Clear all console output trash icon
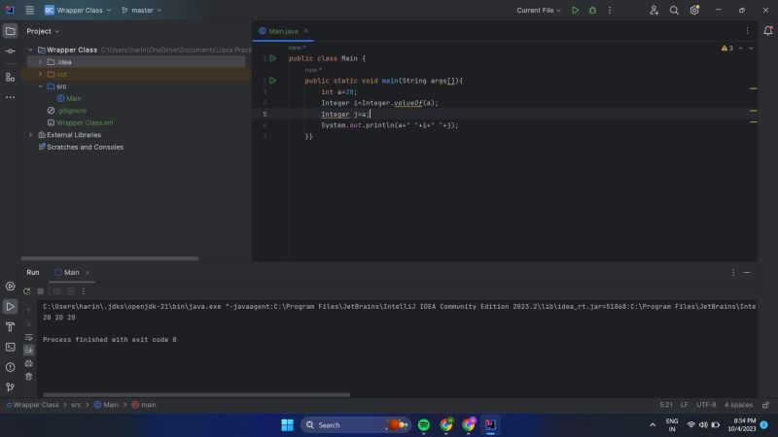The image size is (778, 437). 29,377
